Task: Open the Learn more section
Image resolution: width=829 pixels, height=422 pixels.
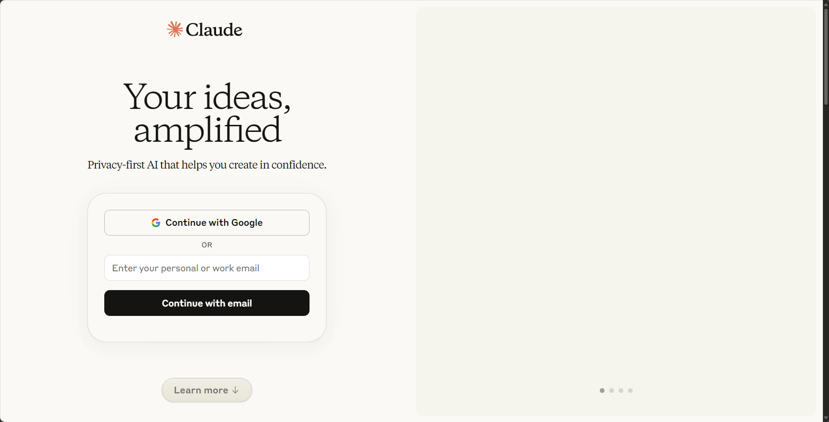Action: tap(207, 390)
